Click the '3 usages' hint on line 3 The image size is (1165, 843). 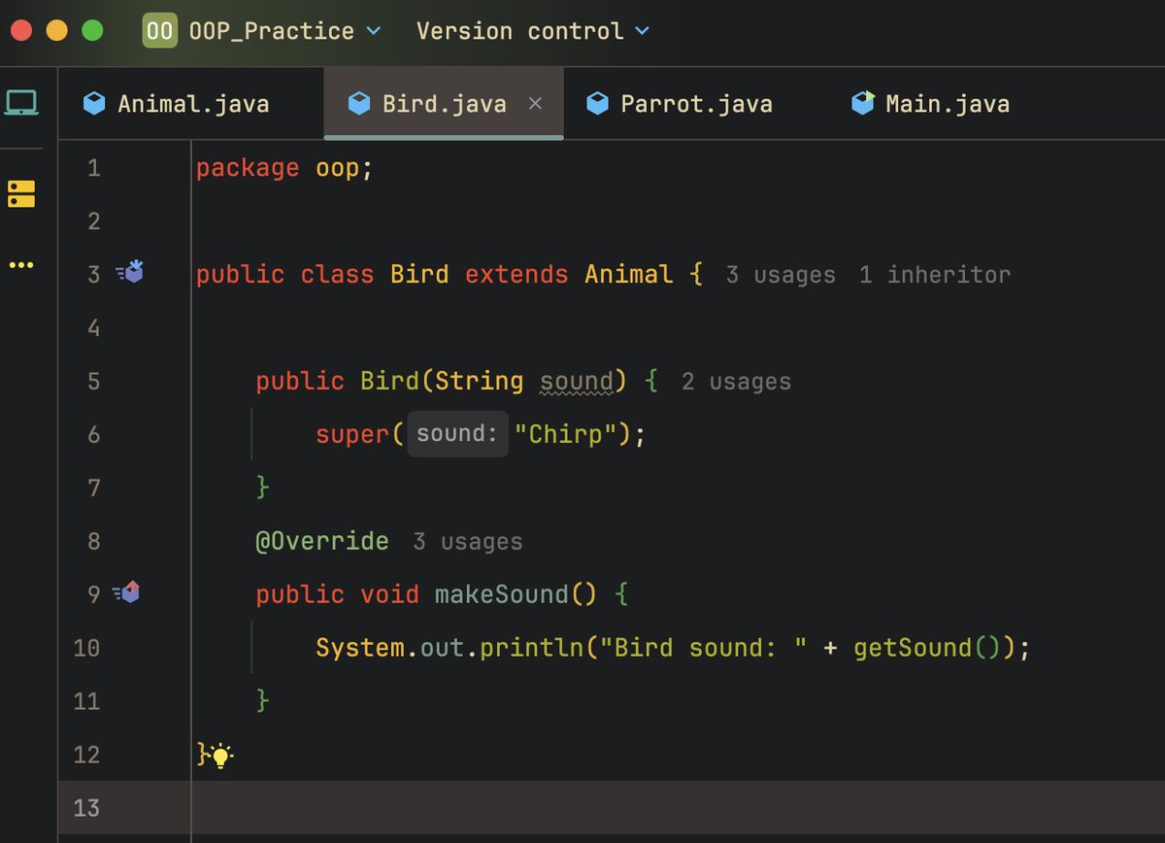point(781,275)
